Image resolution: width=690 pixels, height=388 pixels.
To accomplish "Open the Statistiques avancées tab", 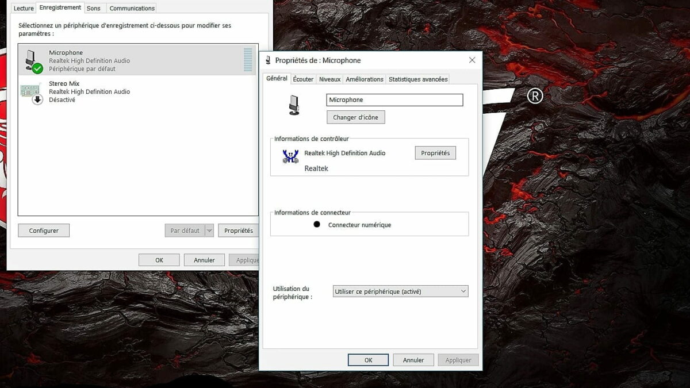I will [x=417, y=79].
